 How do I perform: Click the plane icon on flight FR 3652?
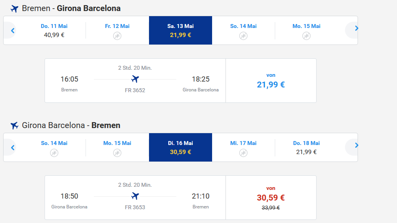coord(135,79)
